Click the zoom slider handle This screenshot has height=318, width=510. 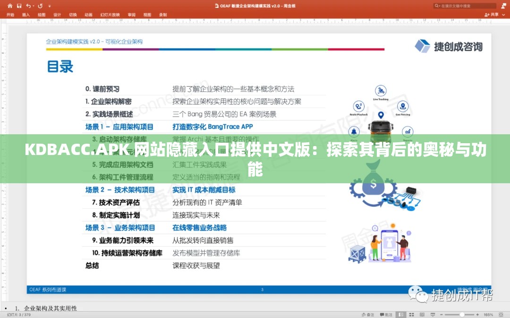click(x=462, y=315)
